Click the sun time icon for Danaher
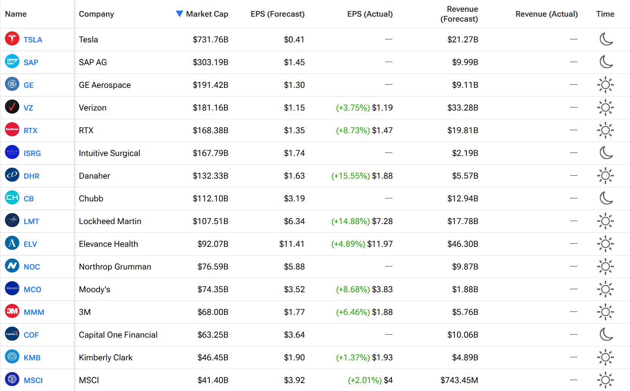Viewport: 630px width, 391px height. click(x=605, y=176)
